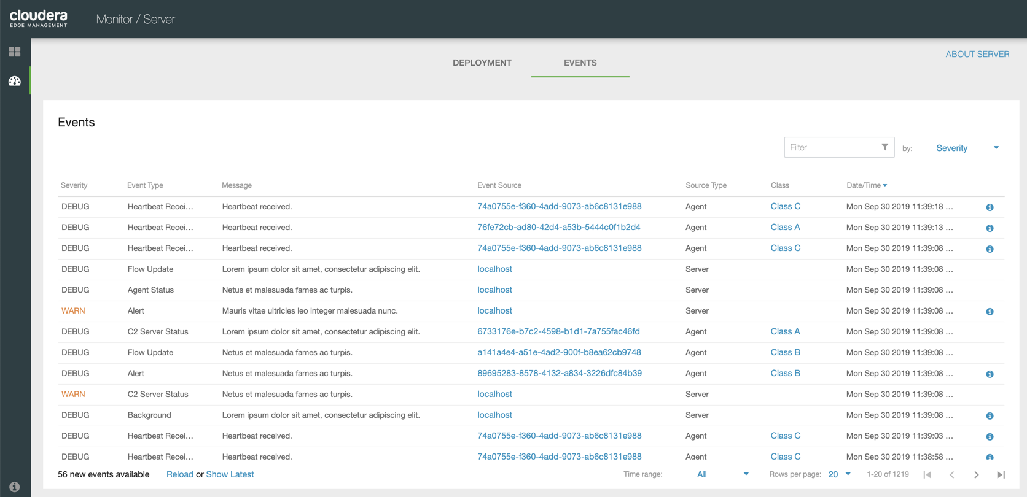Click Reload to refresh events

click(x=179, y=474)
